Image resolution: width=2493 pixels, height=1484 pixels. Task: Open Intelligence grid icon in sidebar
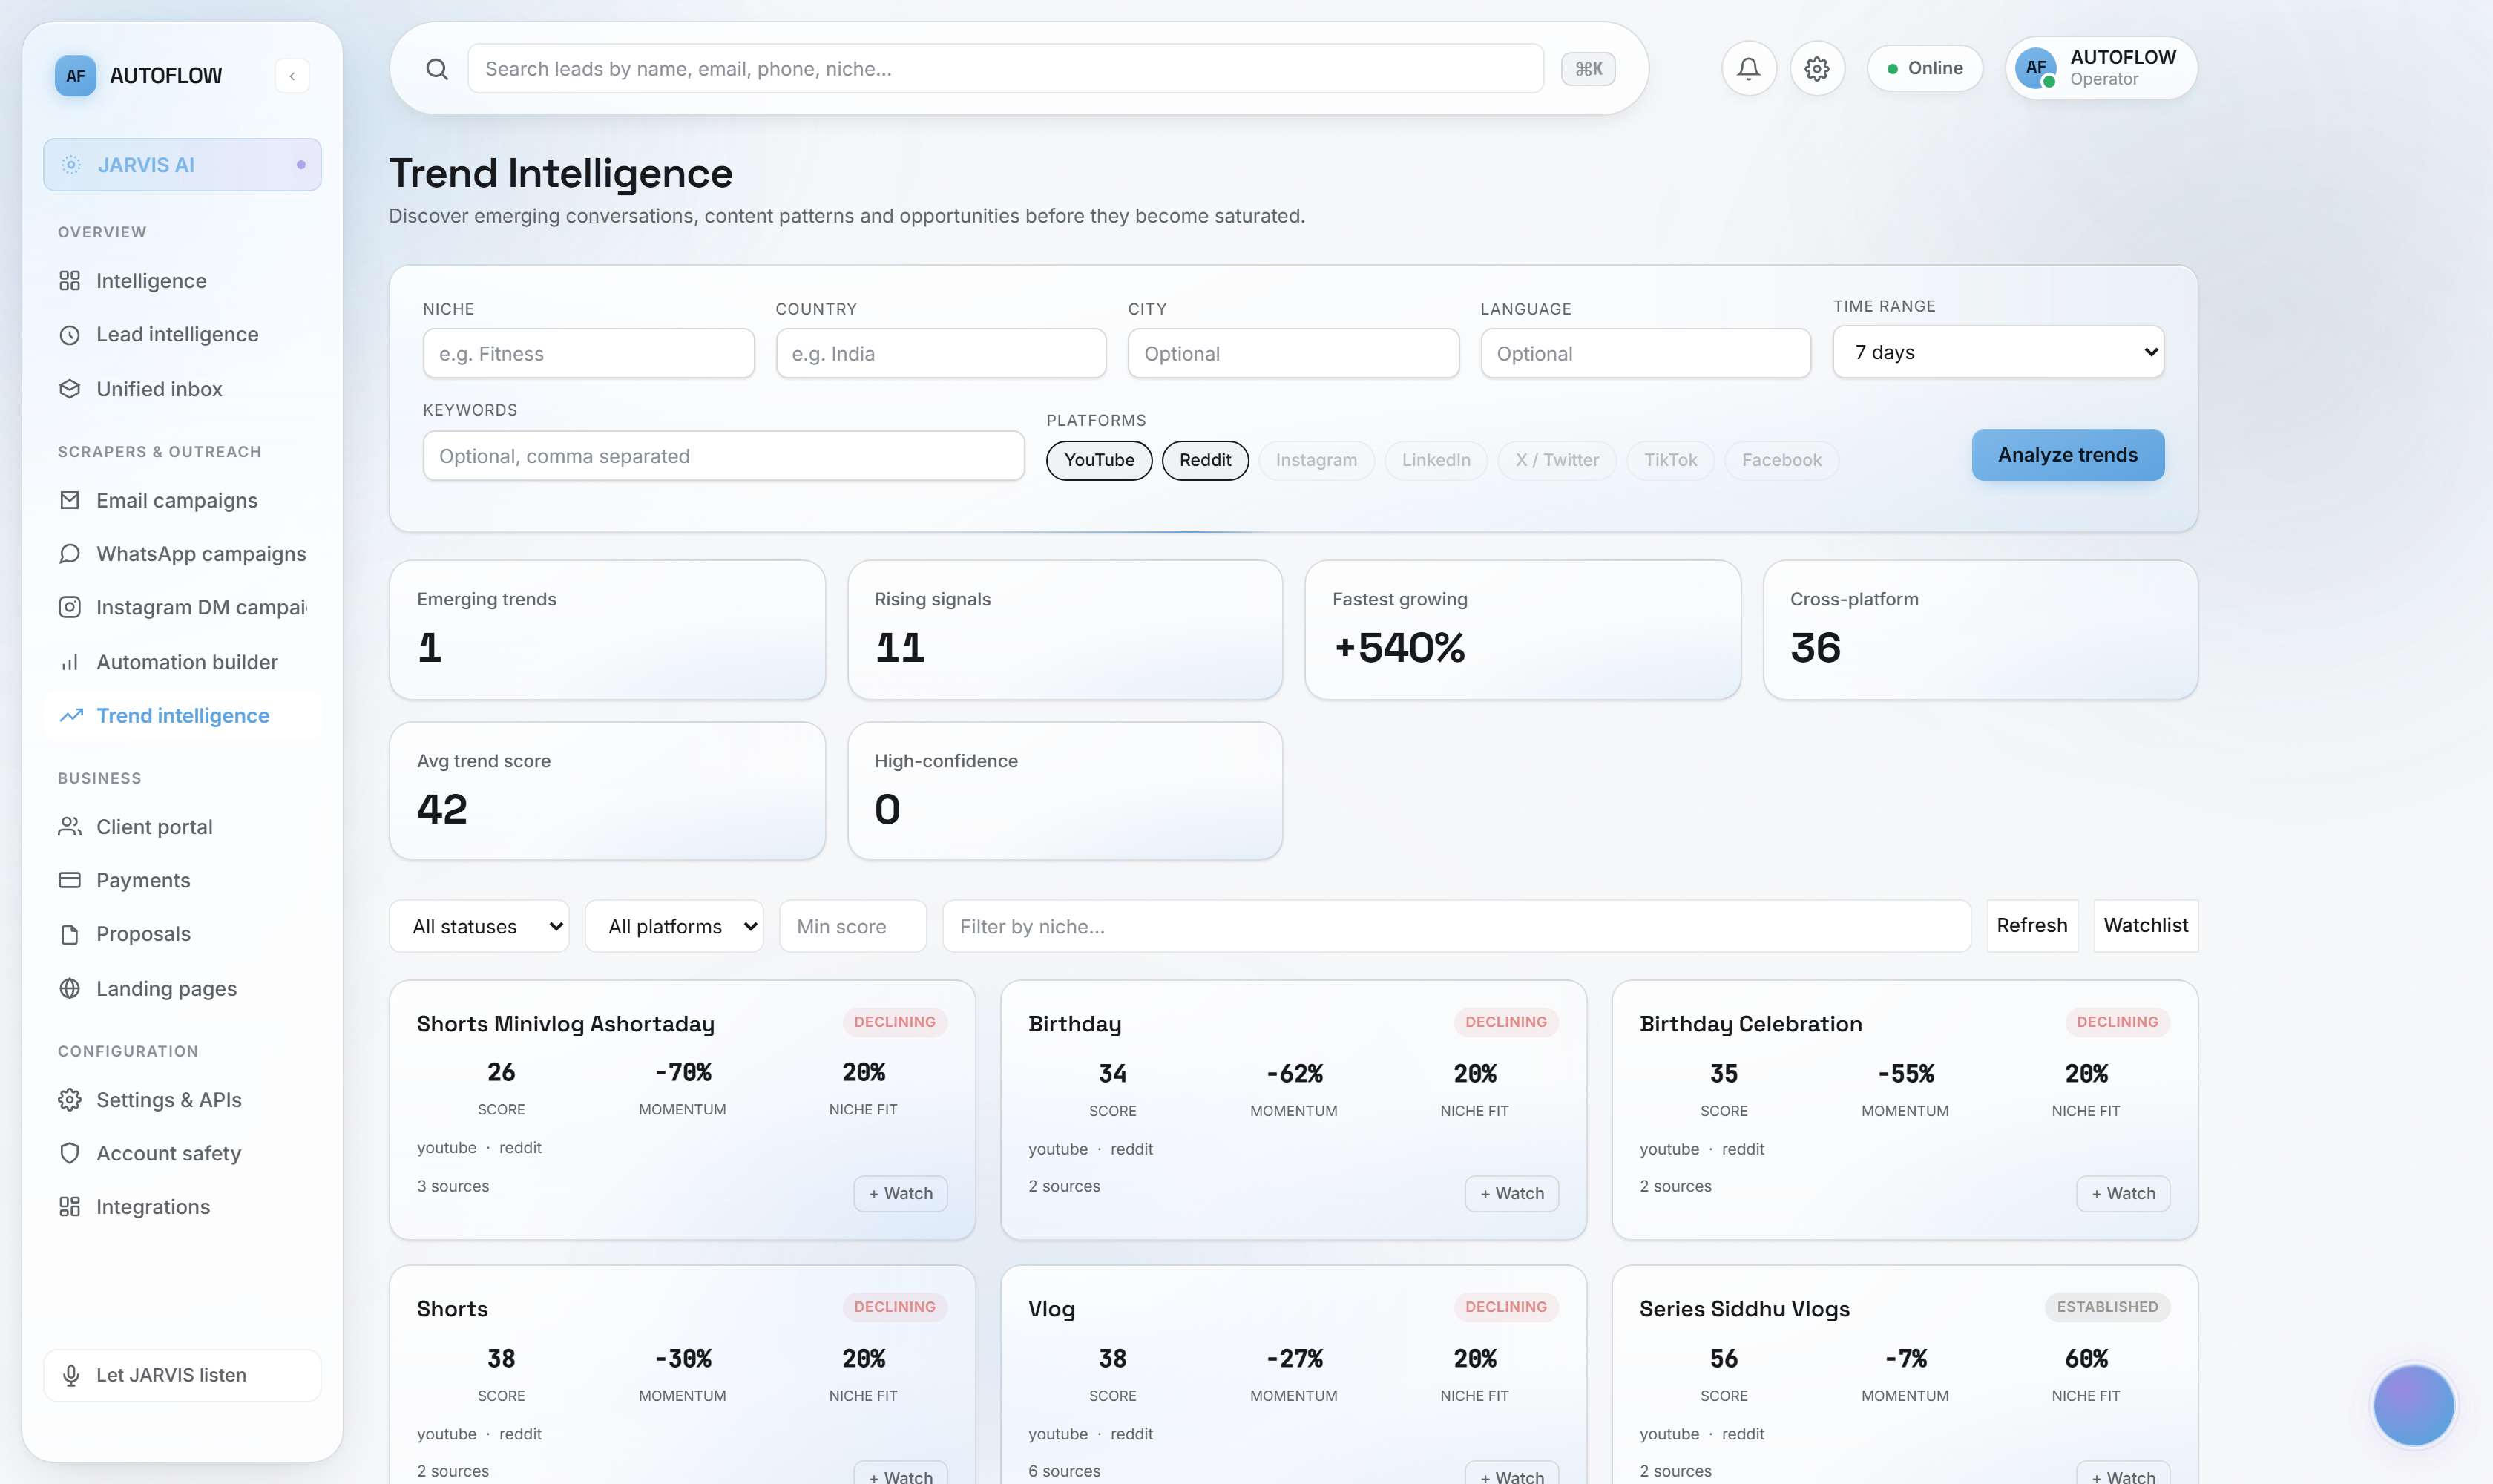(x=69, y=281)
